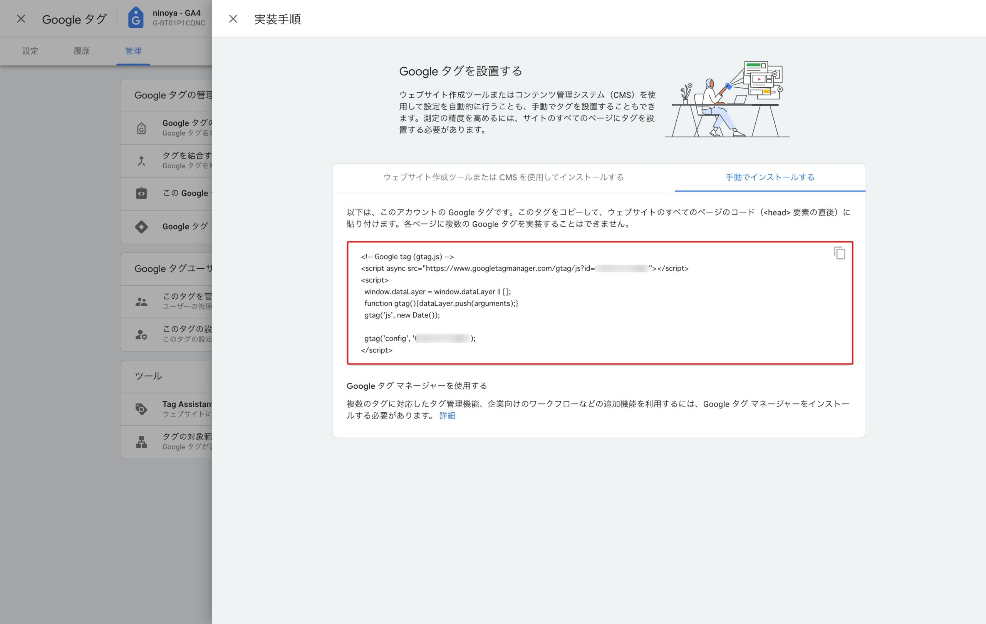Image resolution: width=986 pixels, height=624 pixels.
Task: Click the tag installation illustration image
Action: tap(727, 99)
